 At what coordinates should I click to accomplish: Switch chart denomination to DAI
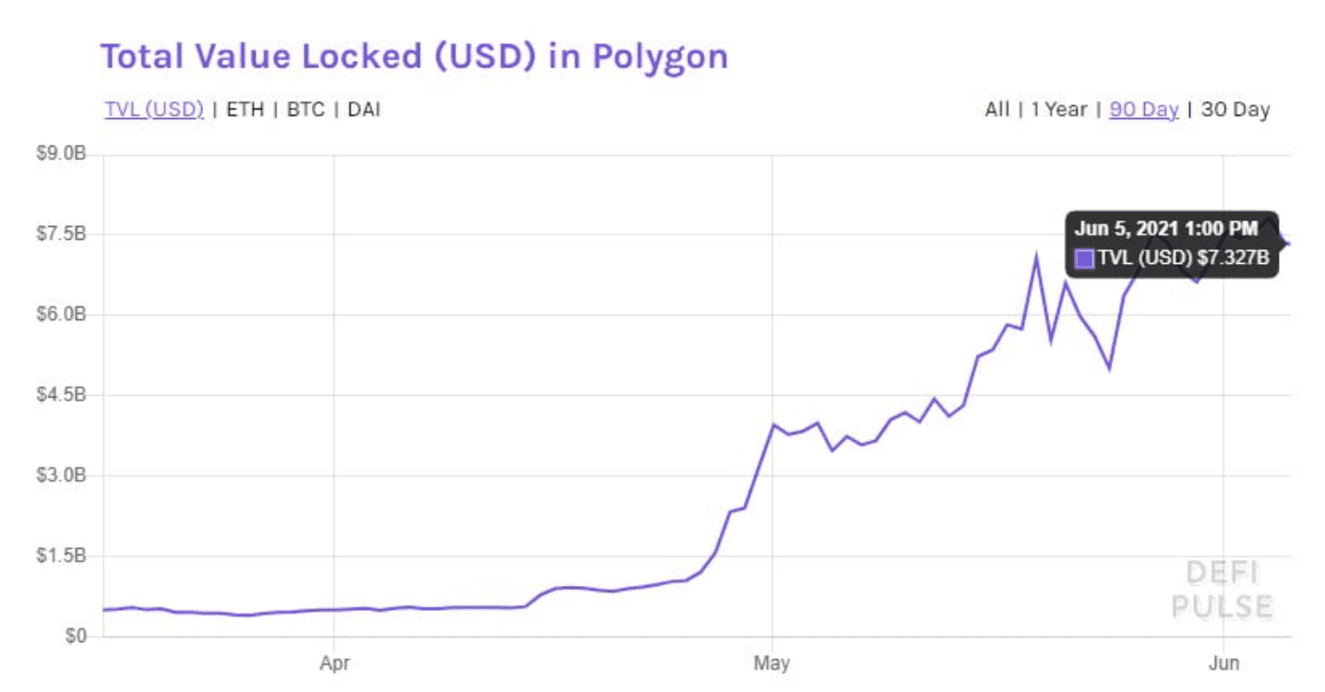(x=364, y=109)
